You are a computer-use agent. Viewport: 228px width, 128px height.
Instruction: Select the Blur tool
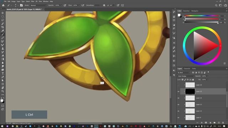pyautogui.click(x=2, y=63)
